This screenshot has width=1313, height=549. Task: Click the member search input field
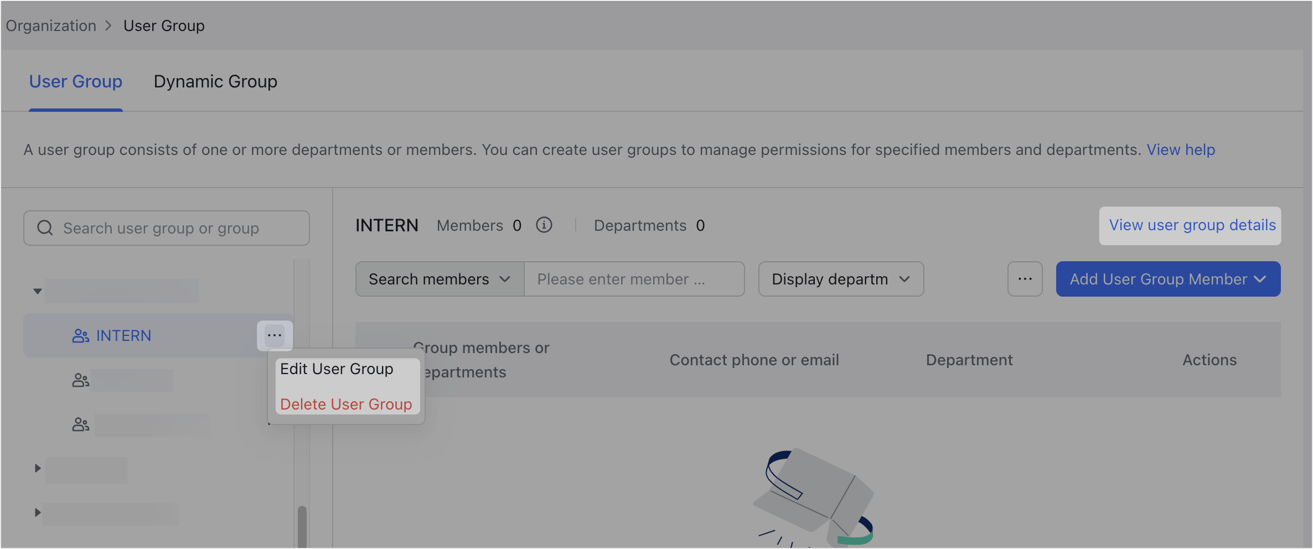pos(634,279)
